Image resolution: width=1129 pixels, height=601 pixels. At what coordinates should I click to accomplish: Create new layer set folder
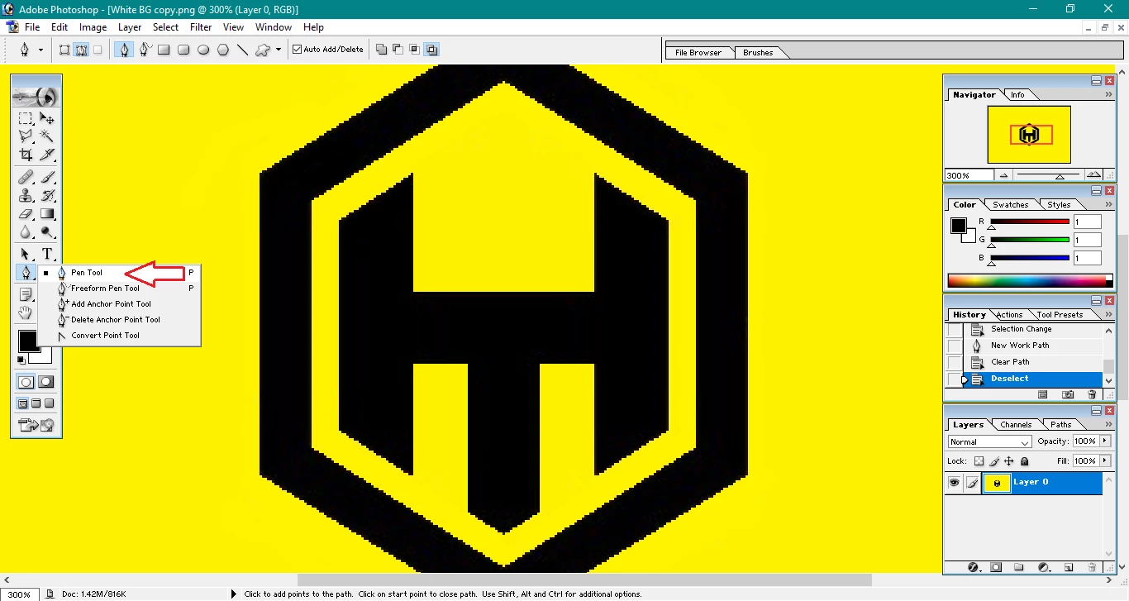(1019, 568)
